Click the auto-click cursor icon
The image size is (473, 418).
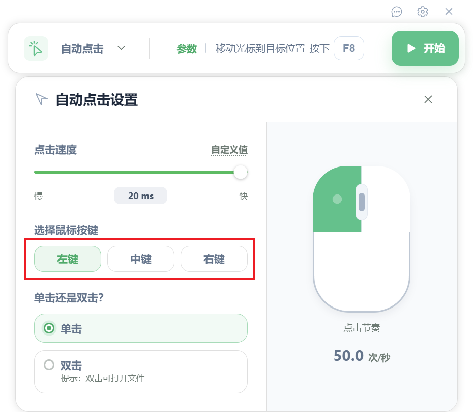point(36,48)
